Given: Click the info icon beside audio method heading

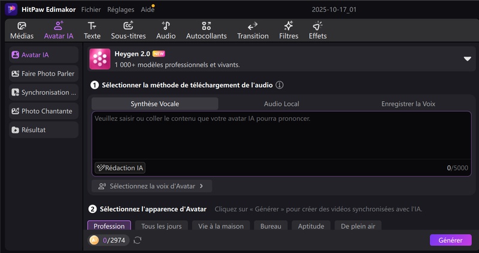Looking at the screenshot, I should point(279,86).
